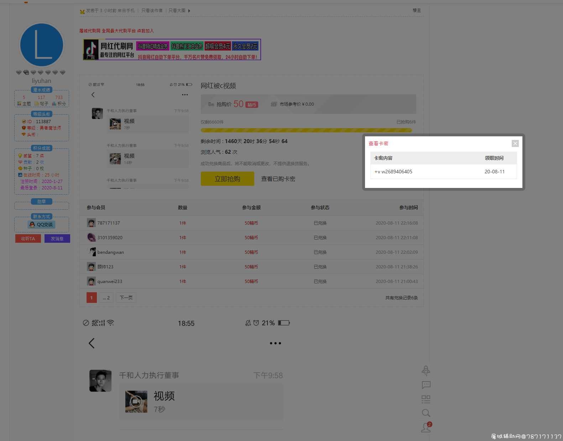The height and width of the screenshot is (441, 563).
Task: Open the 屠城代刷网 点我加入 red link
Action: [116, 31]
